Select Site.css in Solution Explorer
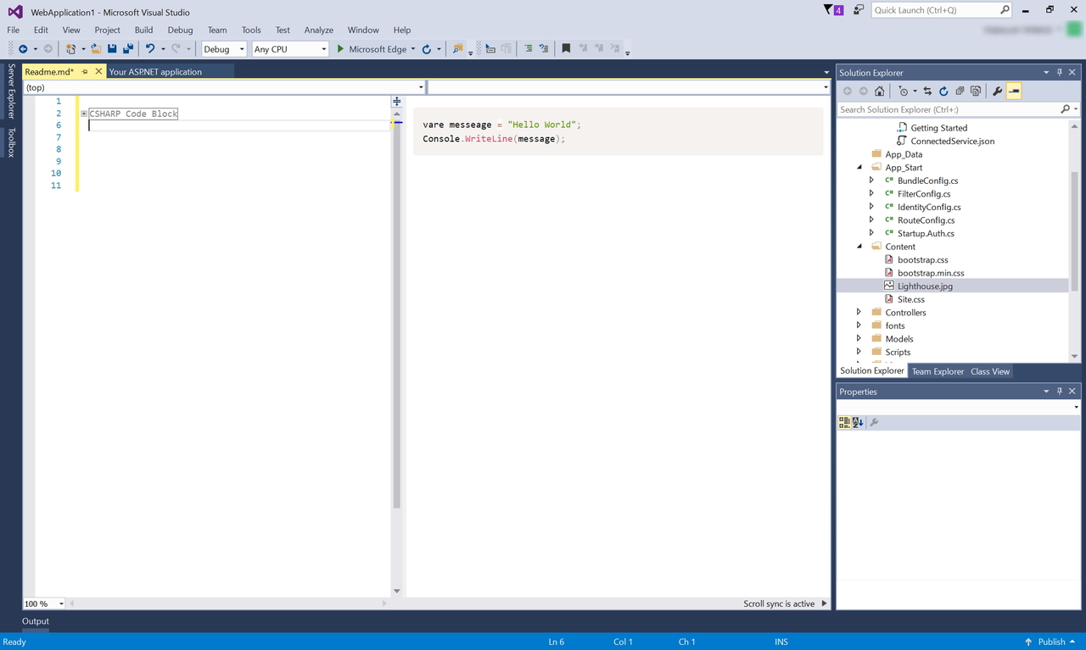1086x650 pixels. click(910, 299)
